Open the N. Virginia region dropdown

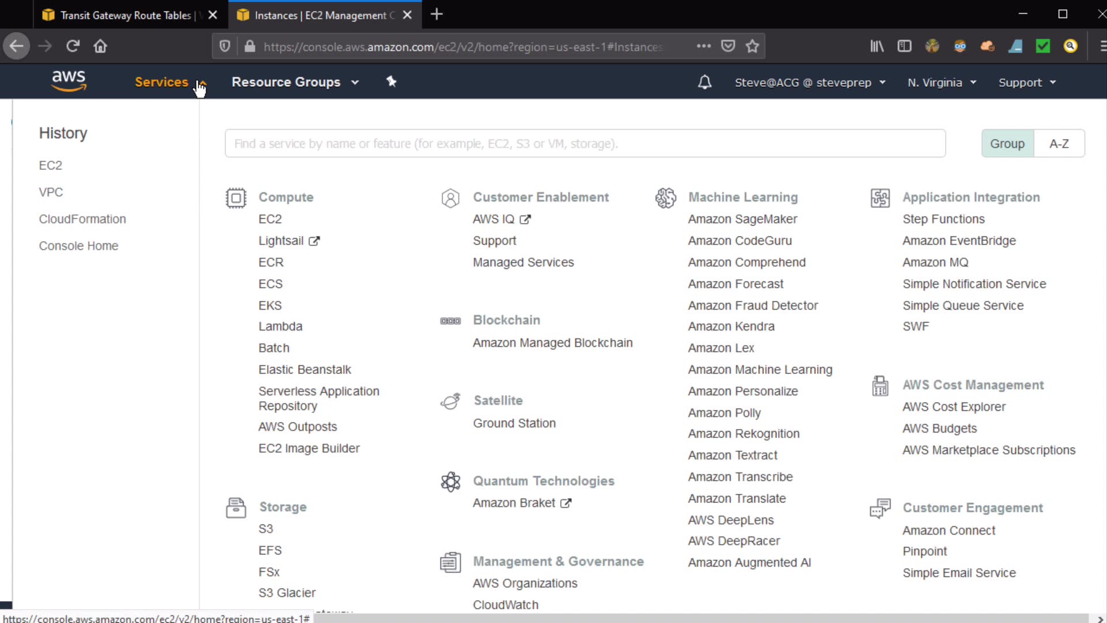coord(942,82)
